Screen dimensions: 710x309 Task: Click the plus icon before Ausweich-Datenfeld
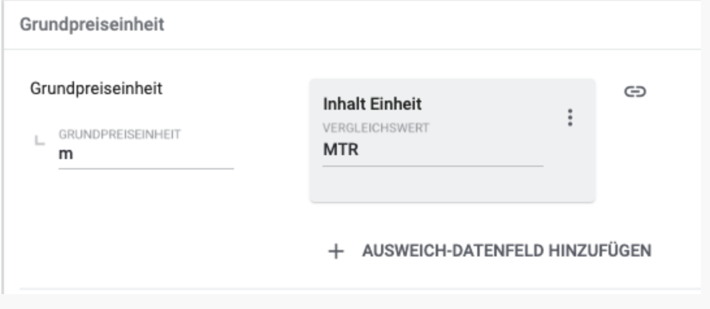[335, 251]
